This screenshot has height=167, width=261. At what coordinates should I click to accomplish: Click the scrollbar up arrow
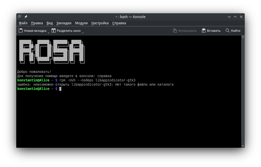tap(243, 37)
